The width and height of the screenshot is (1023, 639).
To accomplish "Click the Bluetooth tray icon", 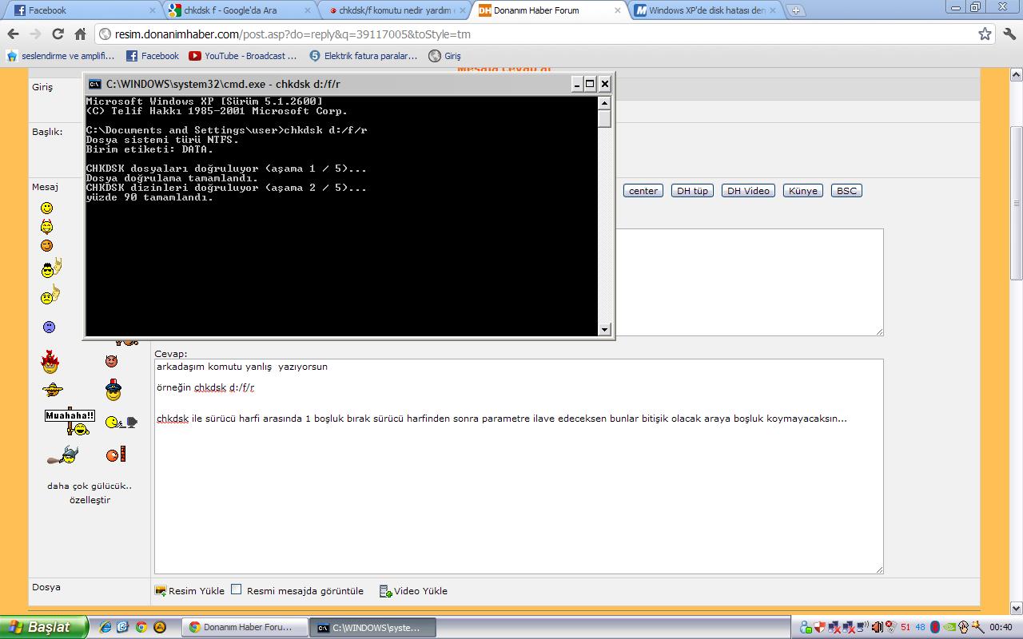I will [934, 627].
